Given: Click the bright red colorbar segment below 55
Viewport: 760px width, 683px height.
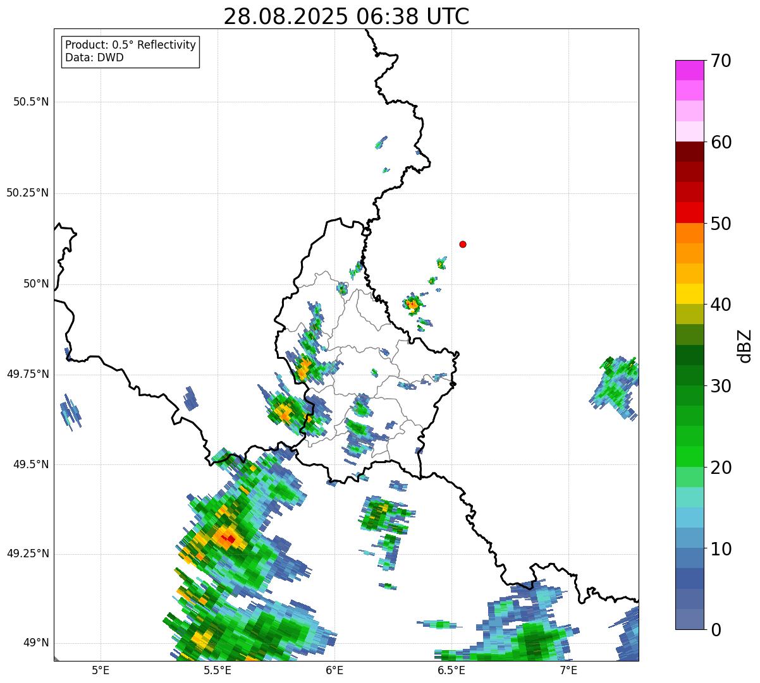Looking at the screenshot, I should coord(690,212).
